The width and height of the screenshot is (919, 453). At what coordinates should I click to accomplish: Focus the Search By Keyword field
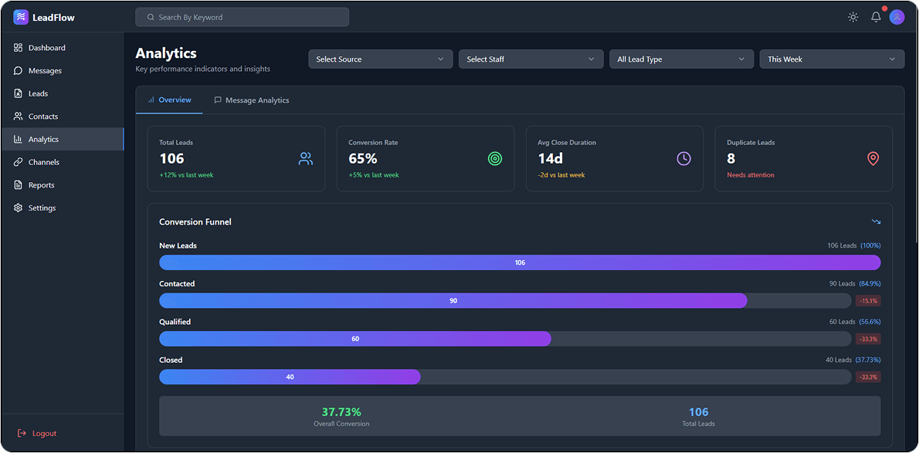[242, 17]
